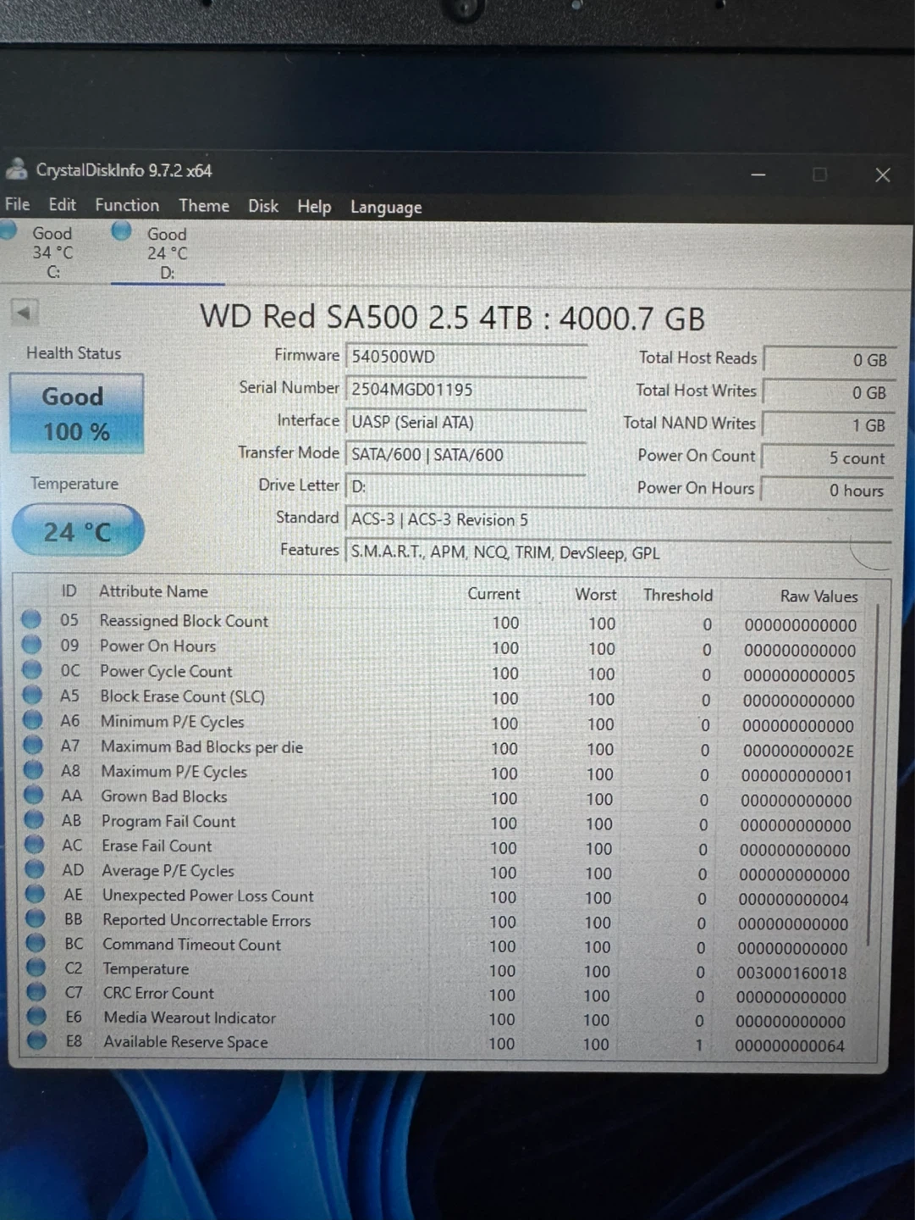Open the File menu

click(x=17, y=204)
